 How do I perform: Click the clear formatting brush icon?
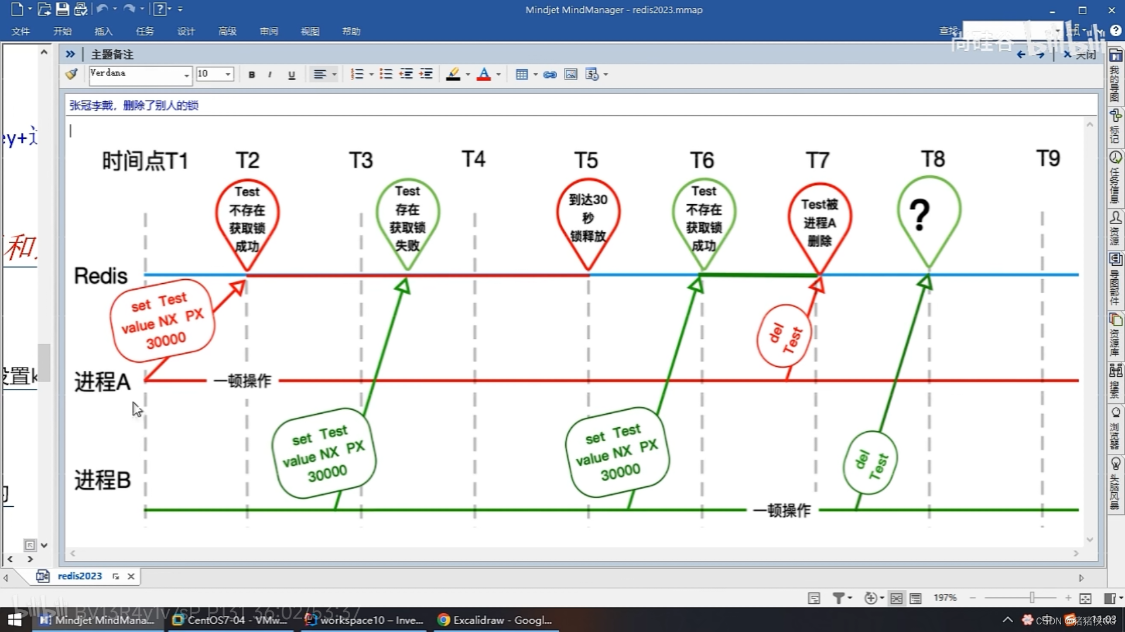[71, 74]
